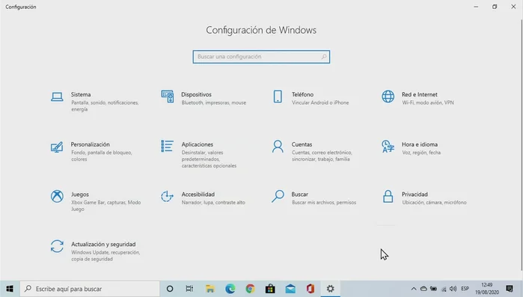Image resolution: width=523 pixels, height=297 pixels.
Task: Click 'Vincular Android o iPhone' description
Action: 320,102
